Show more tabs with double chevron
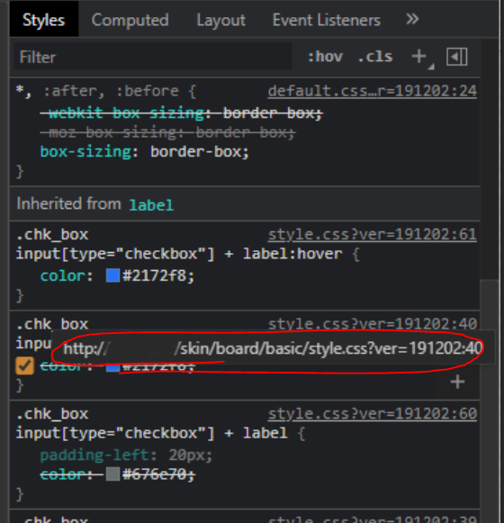Viewport: 504px width, 523px height. pyautogui.click(x=412, y=19)
